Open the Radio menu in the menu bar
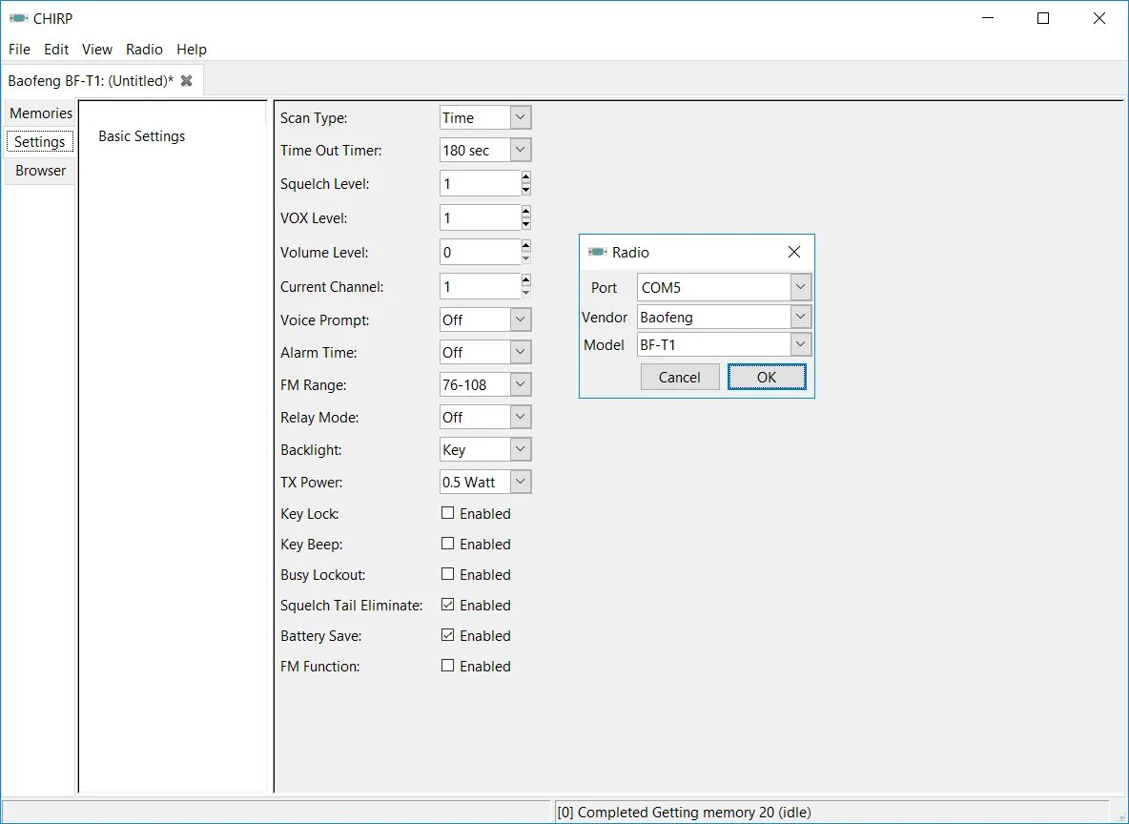The width and height of the screenshot is (1129, 824). click(x=144, y=49)
